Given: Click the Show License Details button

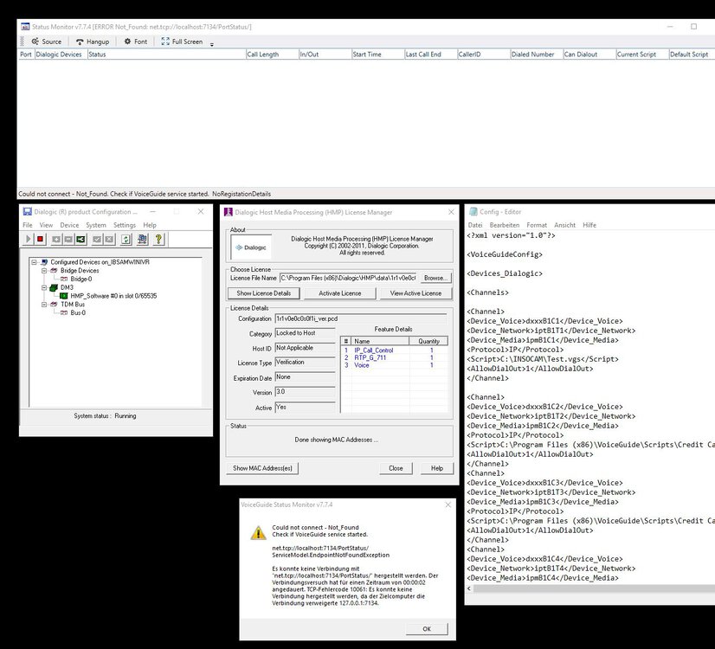Looking at the screenshot, I should tap(263, 293).
